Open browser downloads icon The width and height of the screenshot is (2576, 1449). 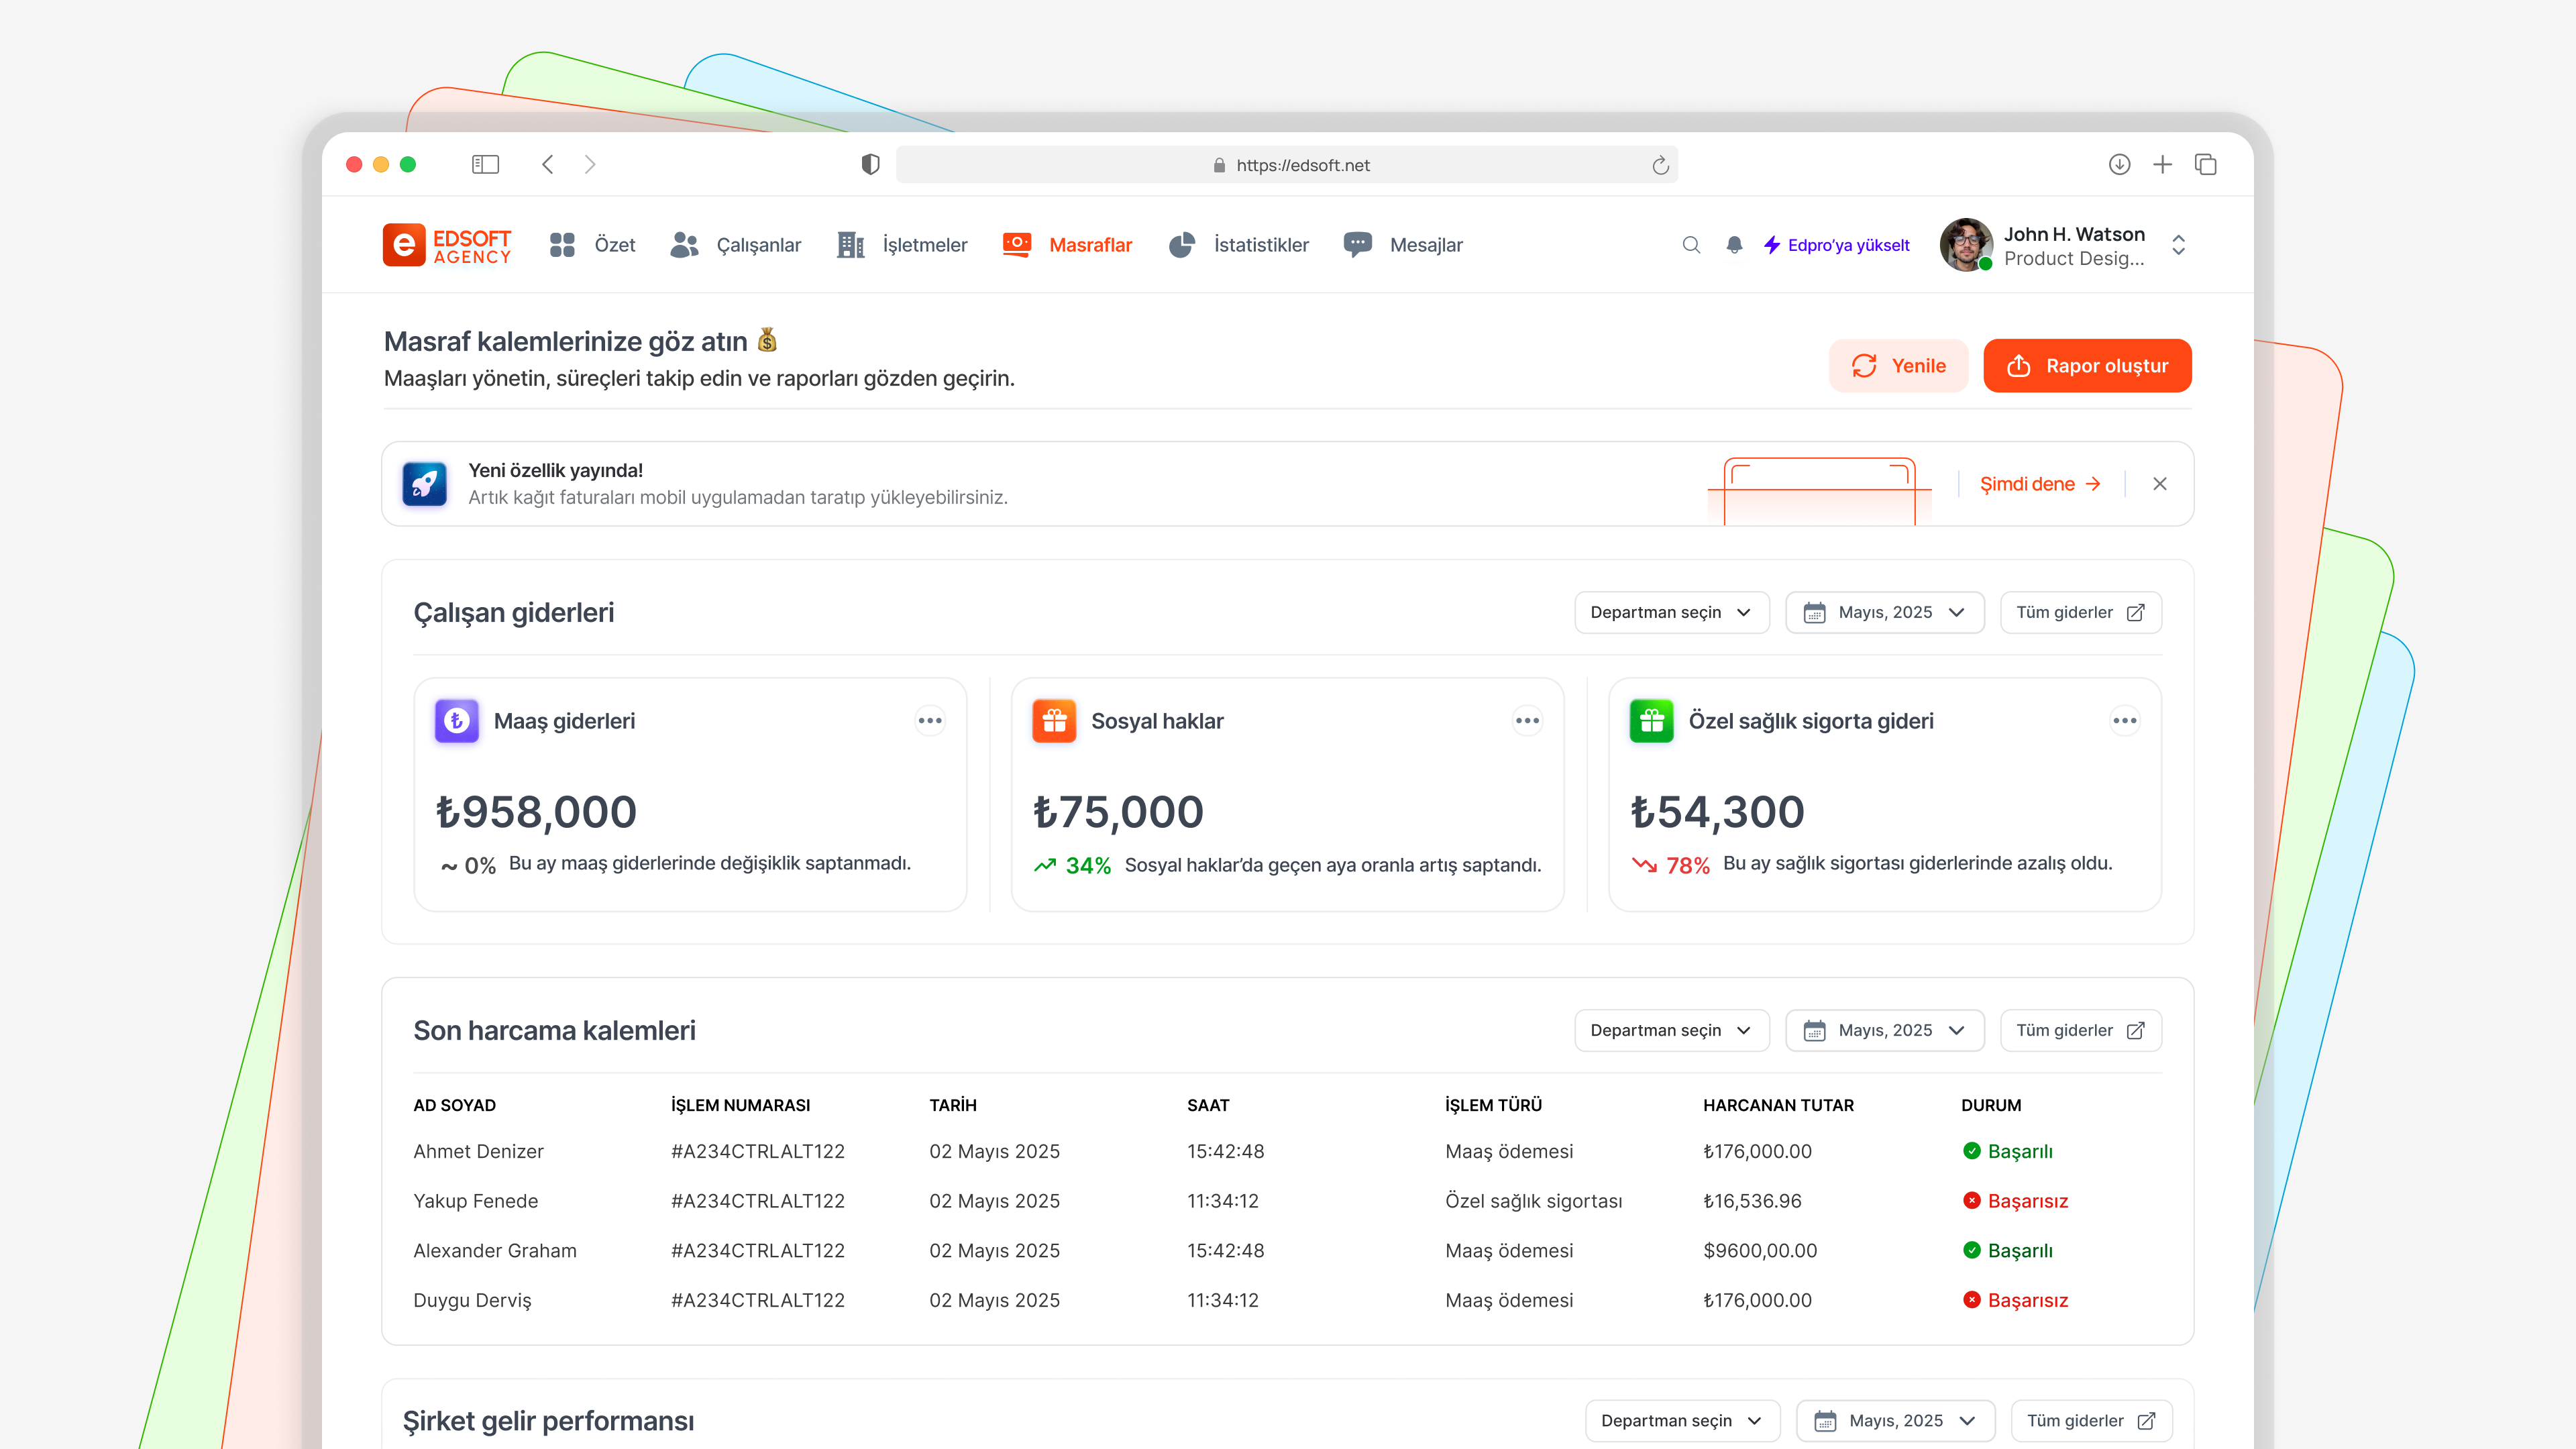point(2119,164)
